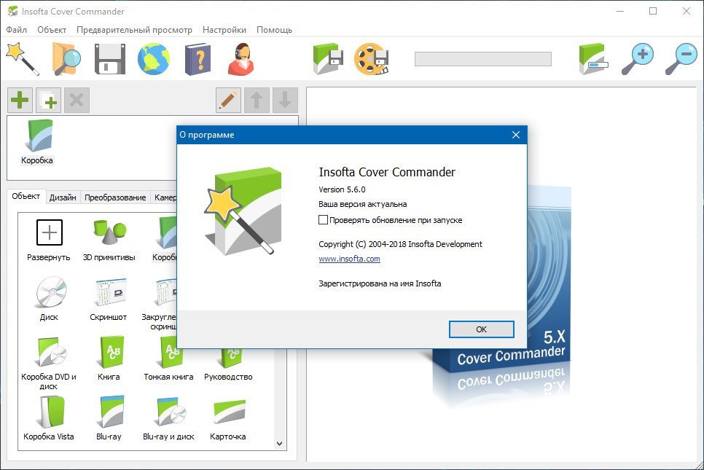704x470 pixels.
Task: Enable Проверять обновление при запуске checkbox
Action: tap(324, 220)
